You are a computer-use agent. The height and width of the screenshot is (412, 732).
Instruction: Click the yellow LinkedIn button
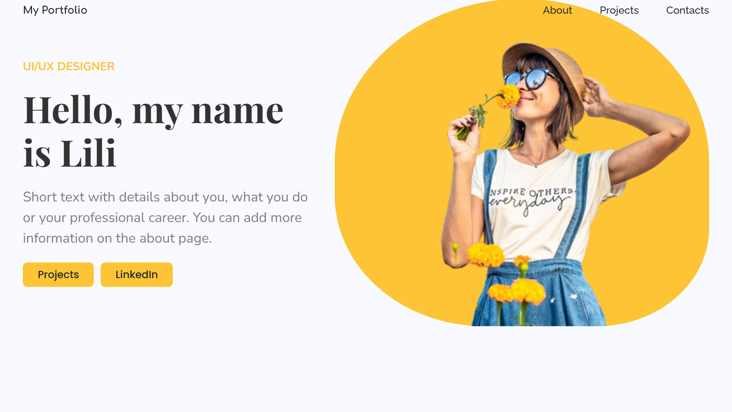136,275
